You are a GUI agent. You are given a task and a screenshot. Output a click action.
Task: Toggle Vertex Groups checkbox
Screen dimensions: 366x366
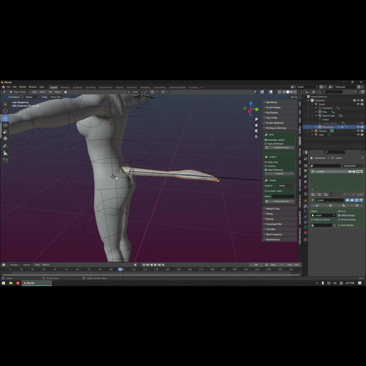pyautogui.click(x=339, y=216)
